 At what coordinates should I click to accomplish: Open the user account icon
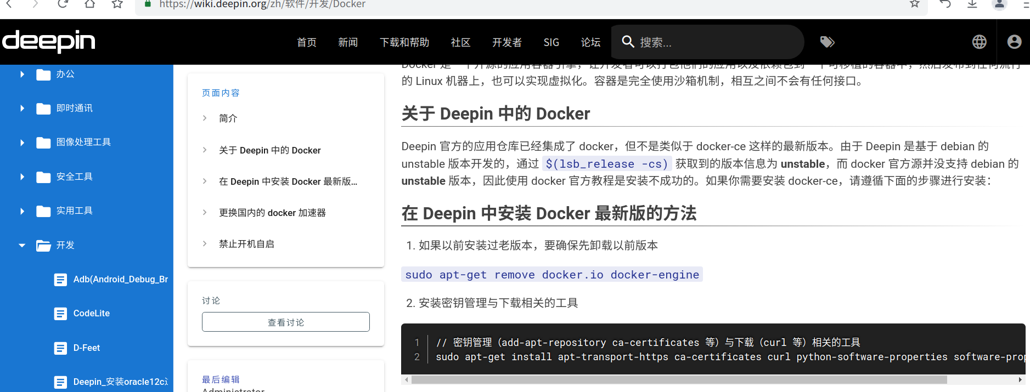1014,42
